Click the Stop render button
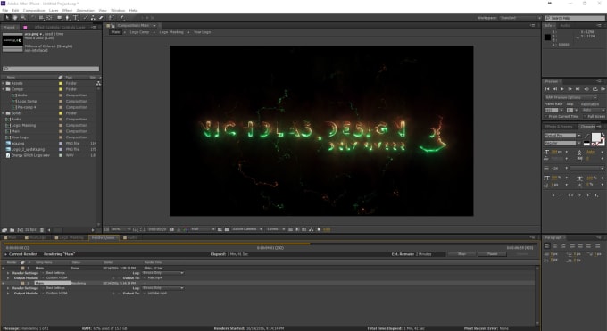Image resolution: width=607 pixels, height=331 pixels. [461, 254]
